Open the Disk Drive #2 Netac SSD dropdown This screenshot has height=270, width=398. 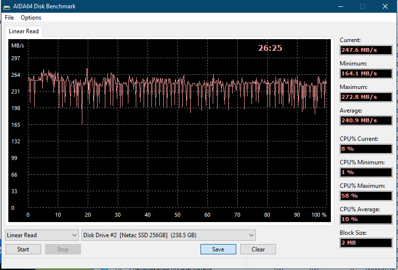pos(169,235)
